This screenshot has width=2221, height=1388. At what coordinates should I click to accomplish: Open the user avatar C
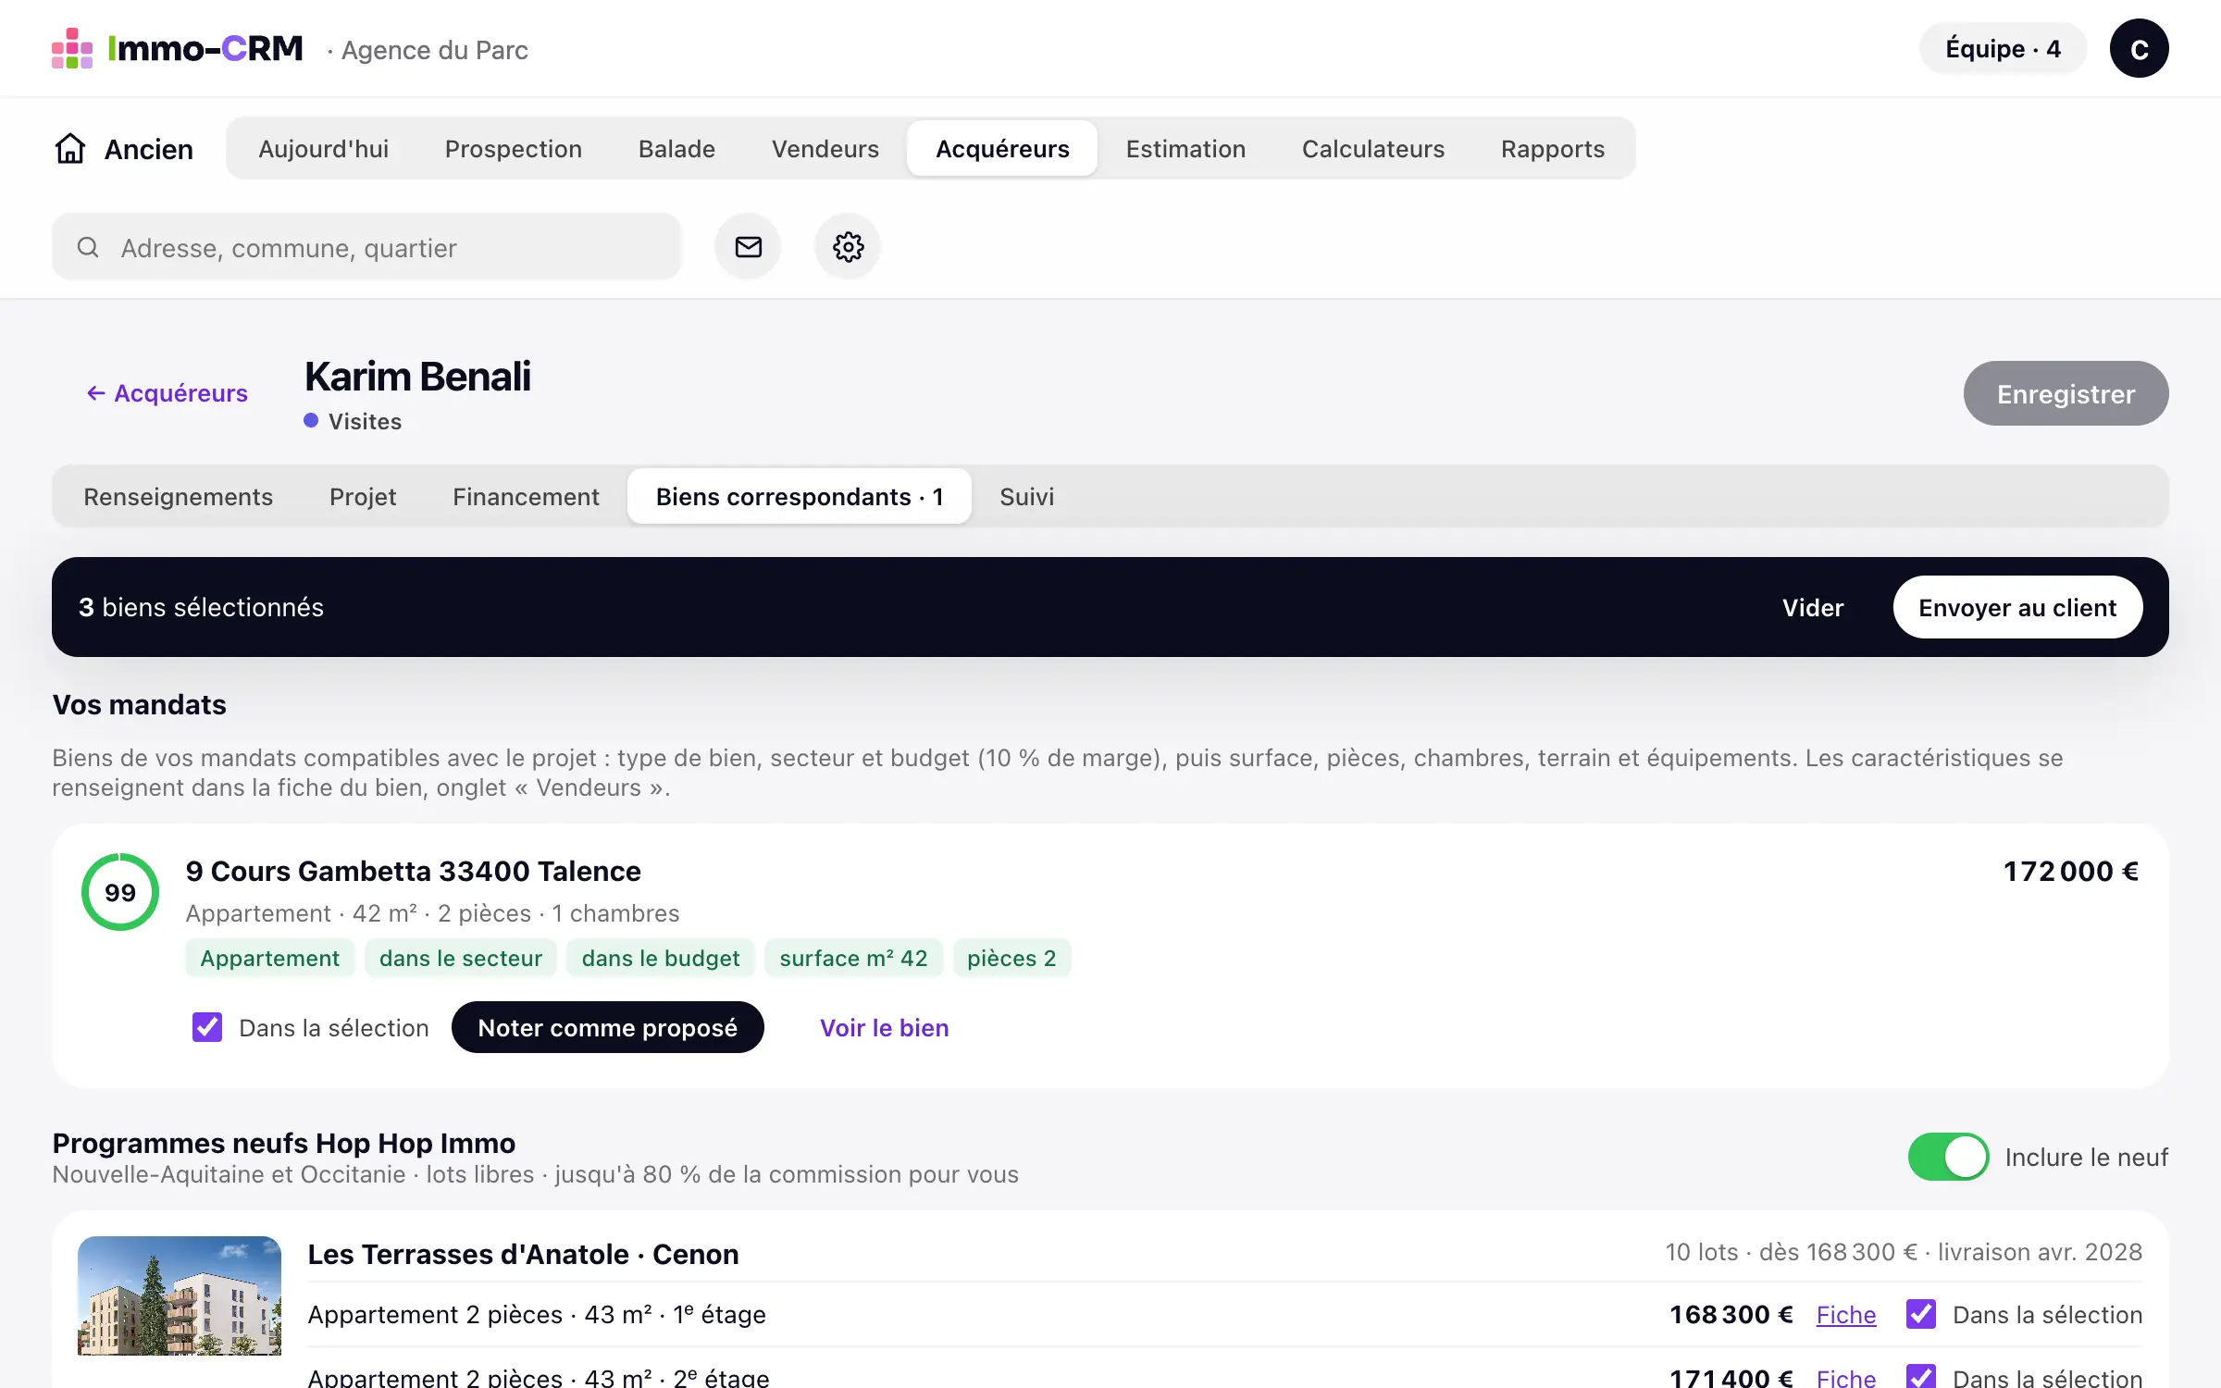pyautogui.click(x=2139, y=48)
